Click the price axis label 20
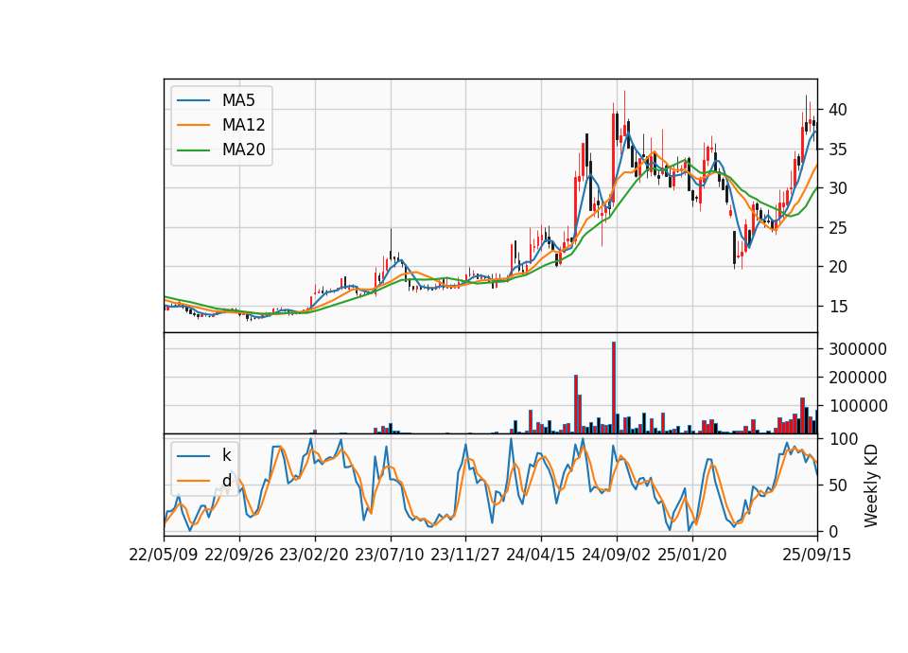 (x=838, y=267)
